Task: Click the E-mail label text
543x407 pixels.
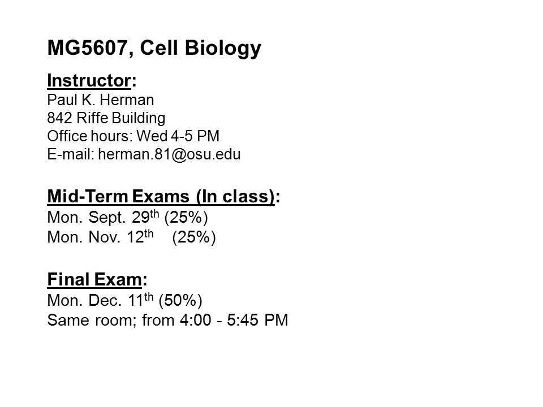Action: [71, 154]
